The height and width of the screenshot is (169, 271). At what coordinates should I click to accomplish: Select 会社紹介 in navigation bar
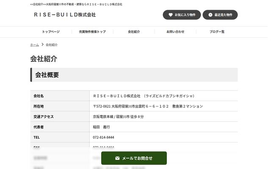(134, 32)
